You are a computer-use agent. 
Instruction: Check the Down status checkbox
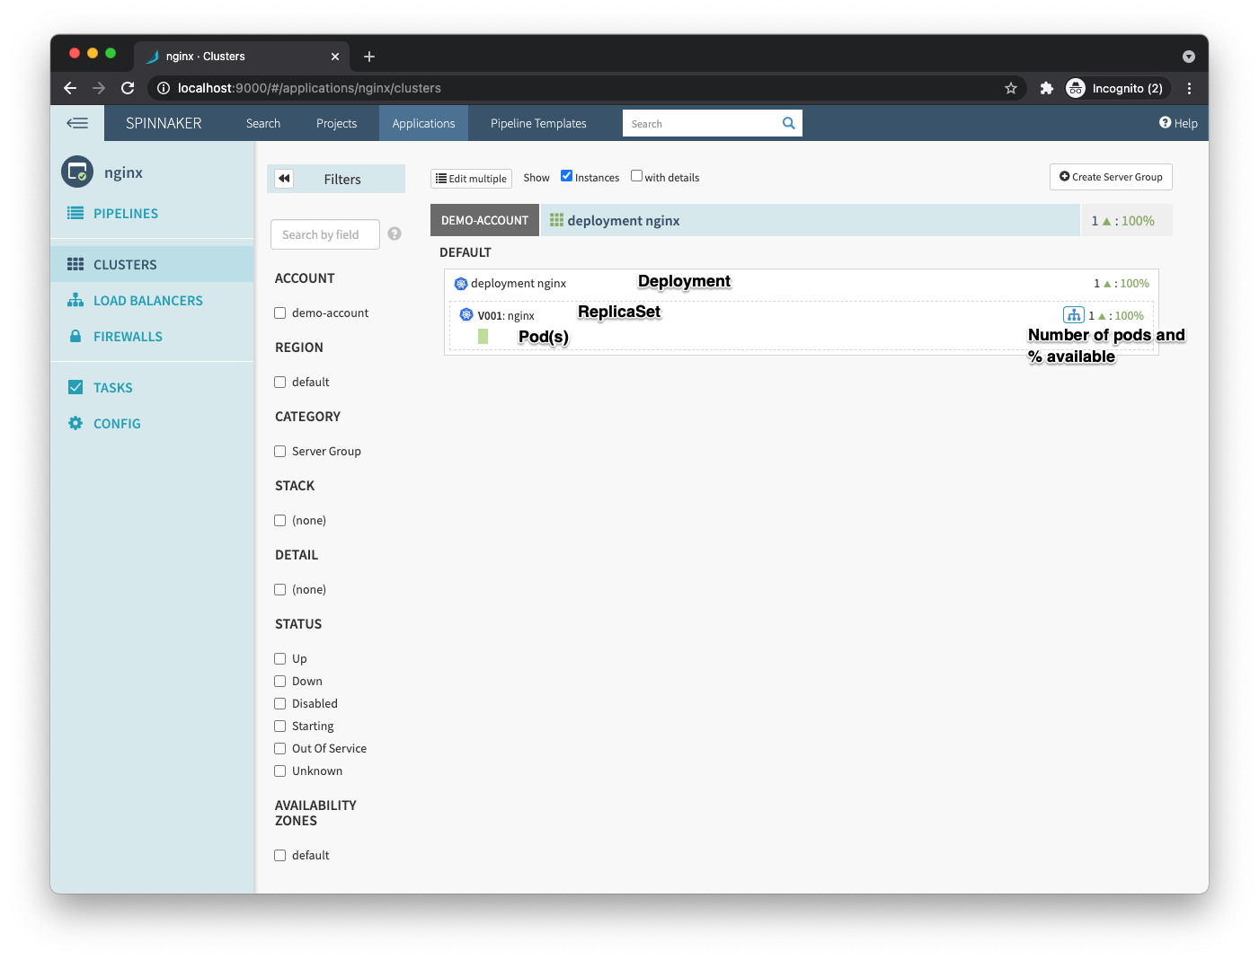pos(280,682)
